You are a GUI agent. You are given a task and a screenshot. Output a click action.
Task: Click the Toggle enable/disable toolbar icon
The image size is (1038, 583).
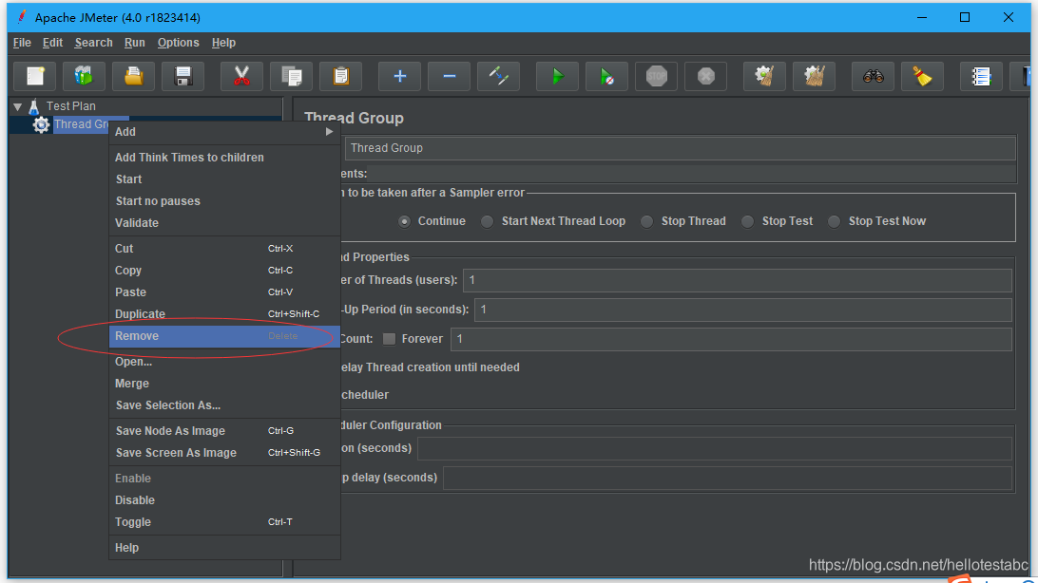498,77
